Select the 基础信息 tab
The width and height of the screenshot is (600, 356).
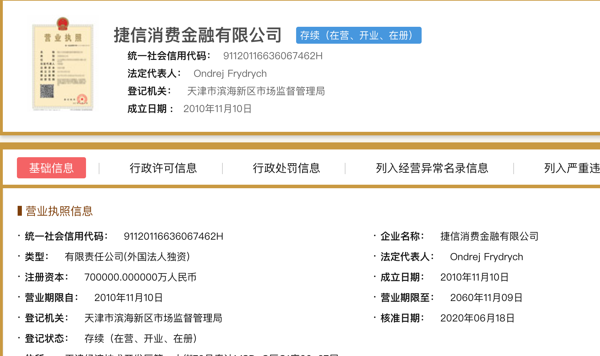51,168
